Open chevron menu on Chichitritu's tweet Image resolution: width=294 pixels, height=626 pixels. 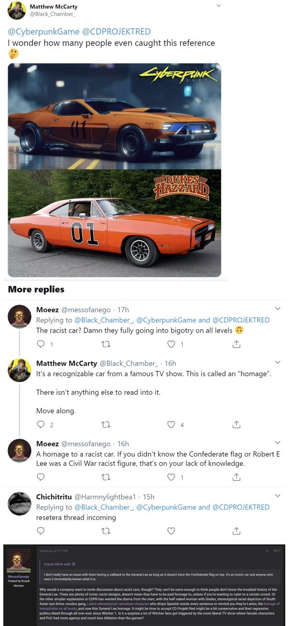[278, 495]
